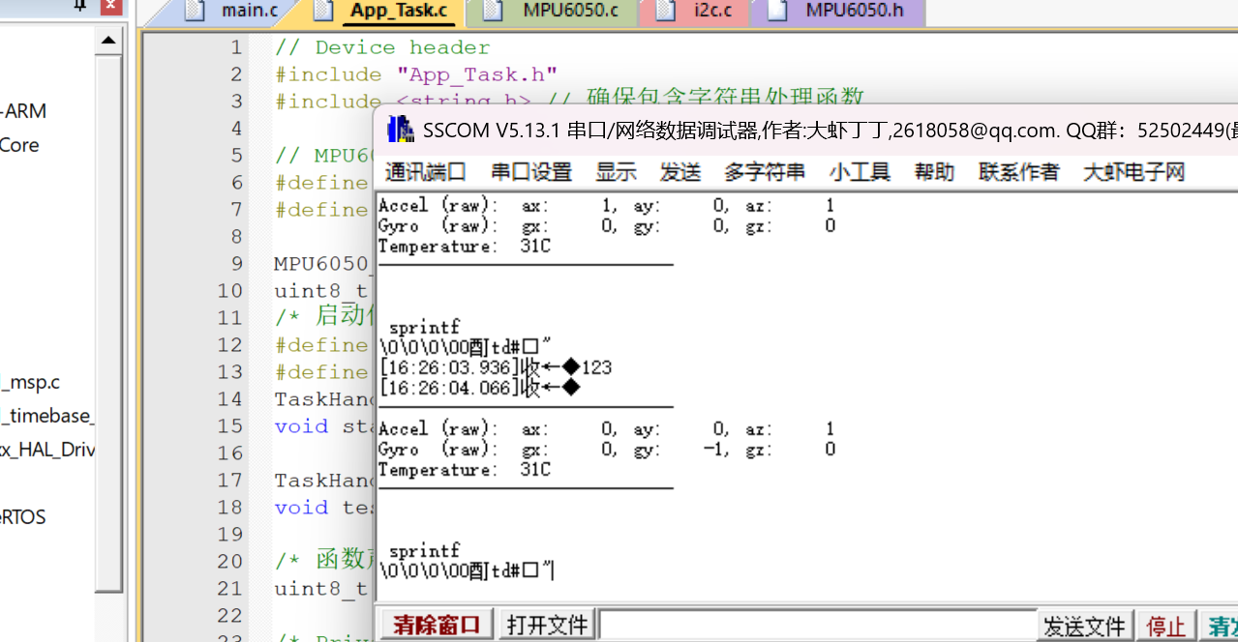Click the received line timestamped 16:26:04.066

pyautogui.click(x=480, y=388)
